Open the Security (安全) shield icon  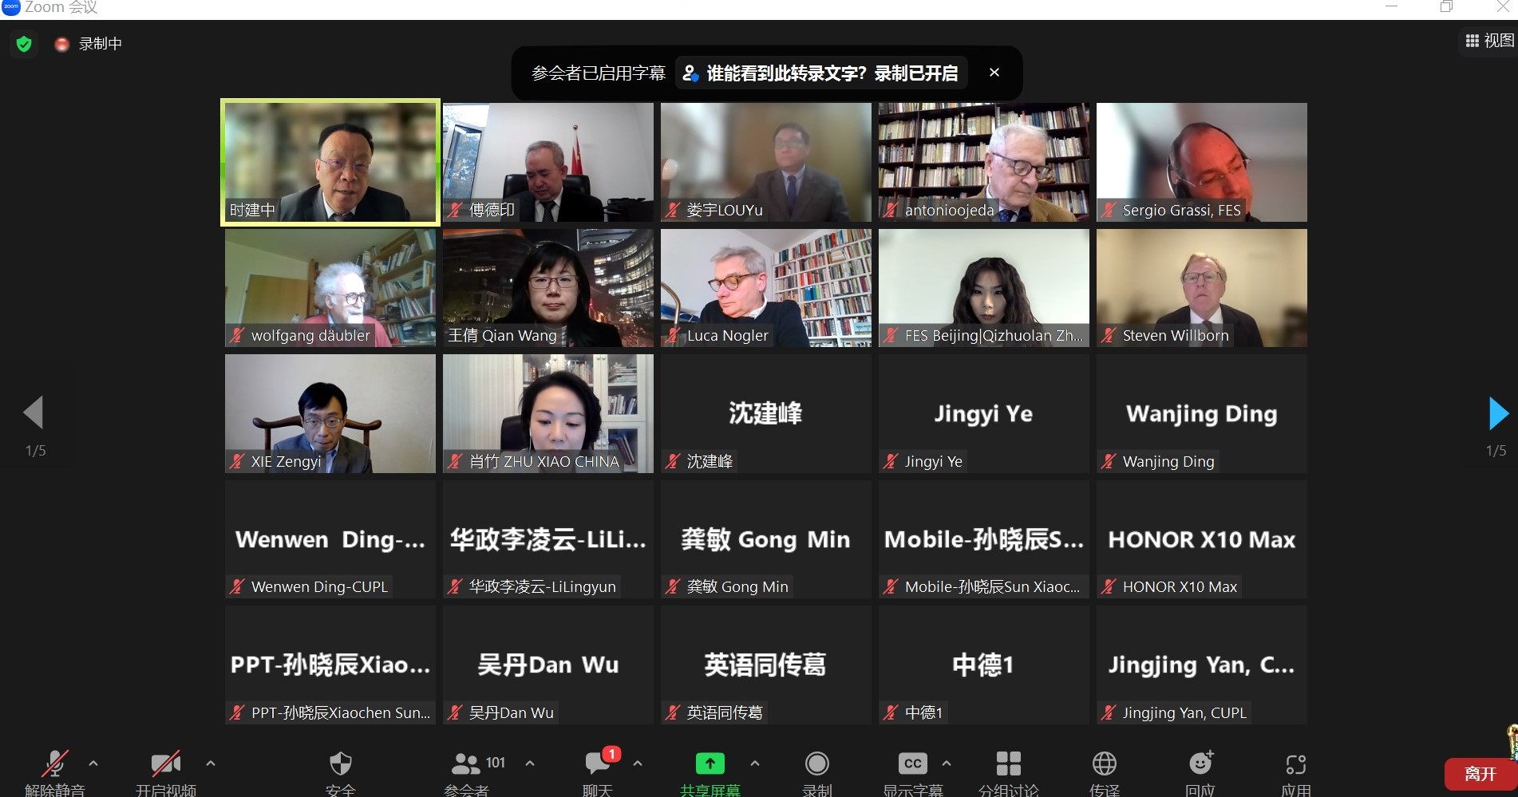[x=341, y=764]
